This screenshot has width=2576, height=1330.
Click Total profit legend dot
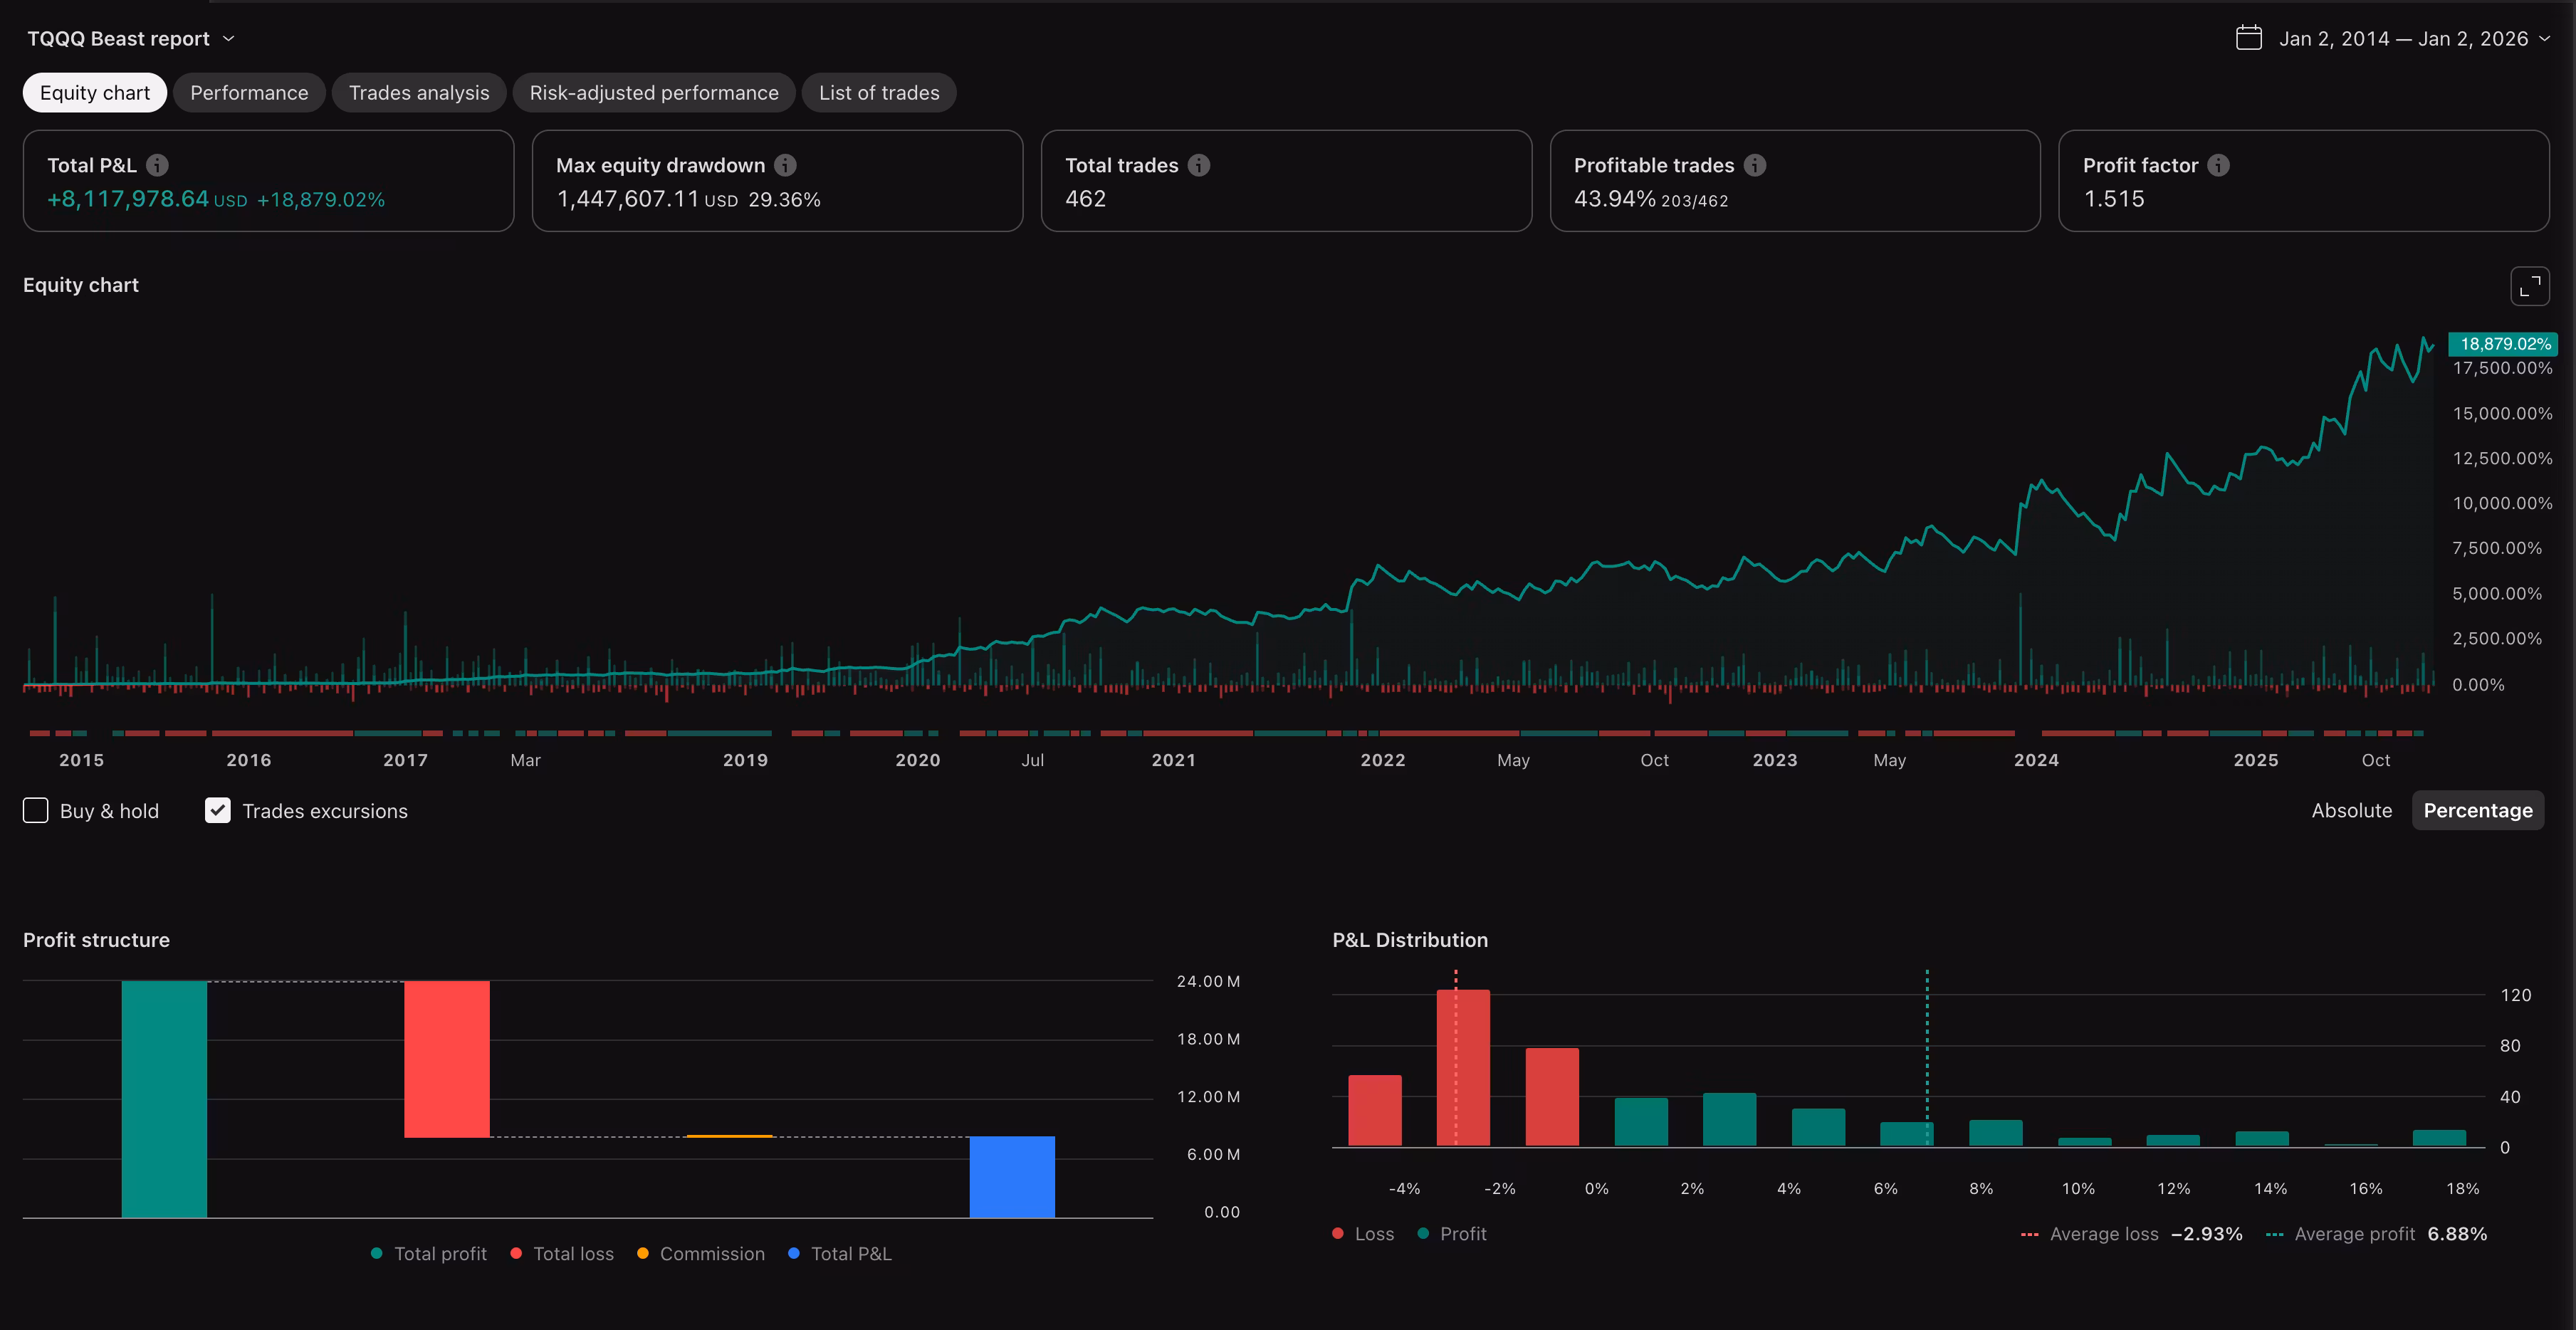tap(376, 1253)
